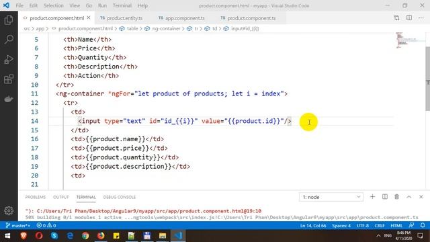
Task: Click 'input#id_{{i}}' in the breadcrumb
Action: (245, 28)
